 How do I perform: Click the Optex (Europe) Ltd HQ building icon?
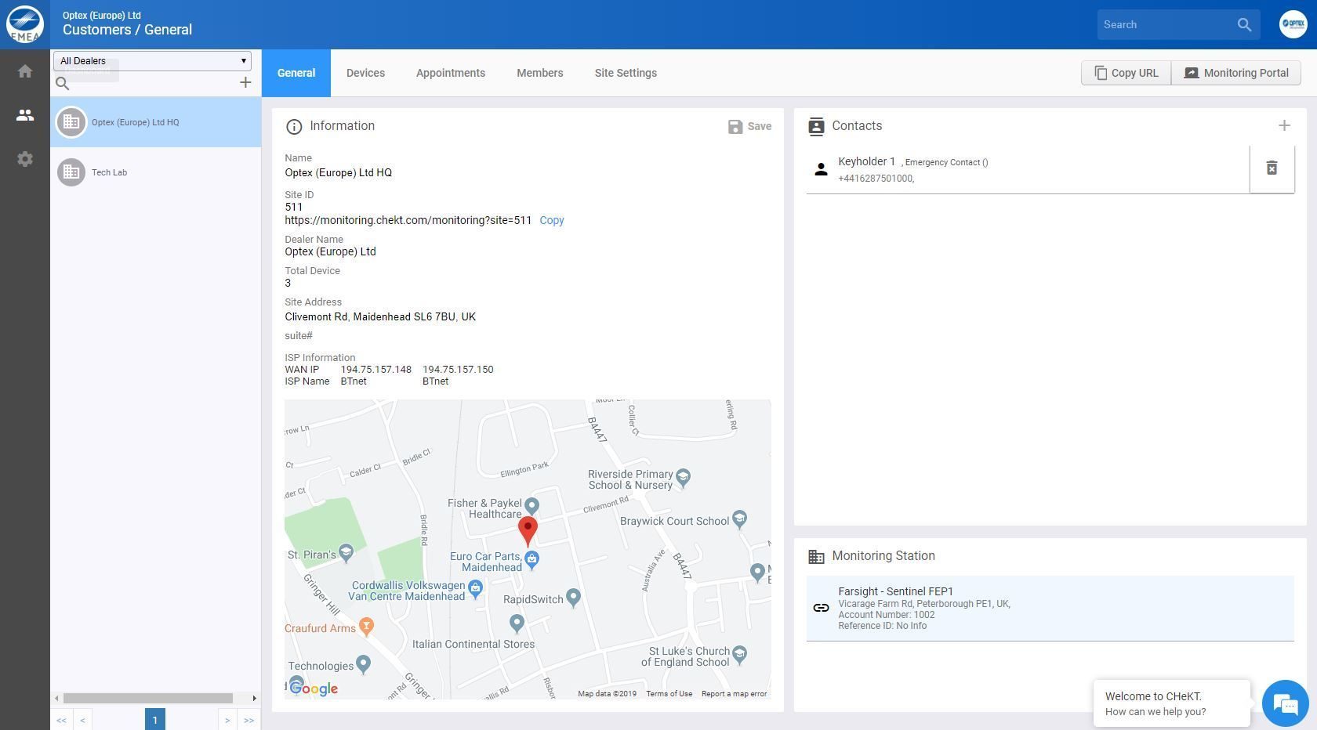(x=71, y=122)
